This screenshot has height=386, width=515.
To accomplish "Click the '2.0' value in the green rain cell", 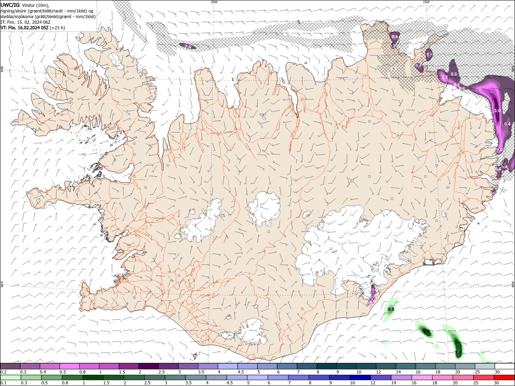I will [x=426, y=332].
